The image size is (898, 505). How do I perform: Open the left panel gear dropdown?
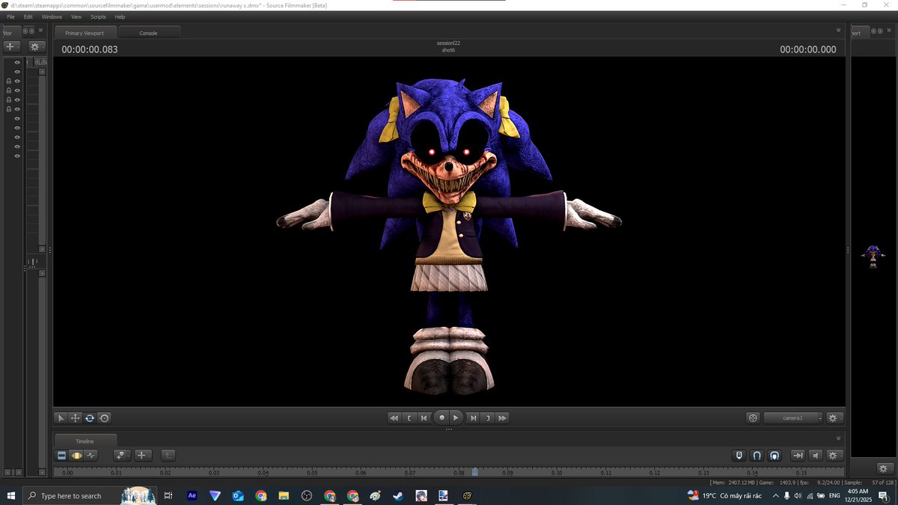click(37, 46)
